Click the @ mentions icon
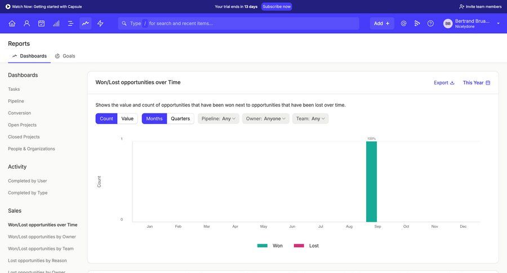The height and width of the screenshot is (273, 507). pyautogui.click(x=403, y=23)
